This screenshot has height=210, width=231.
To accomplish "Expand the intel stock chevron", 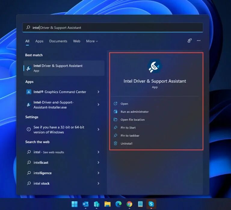I will [98, 183].
